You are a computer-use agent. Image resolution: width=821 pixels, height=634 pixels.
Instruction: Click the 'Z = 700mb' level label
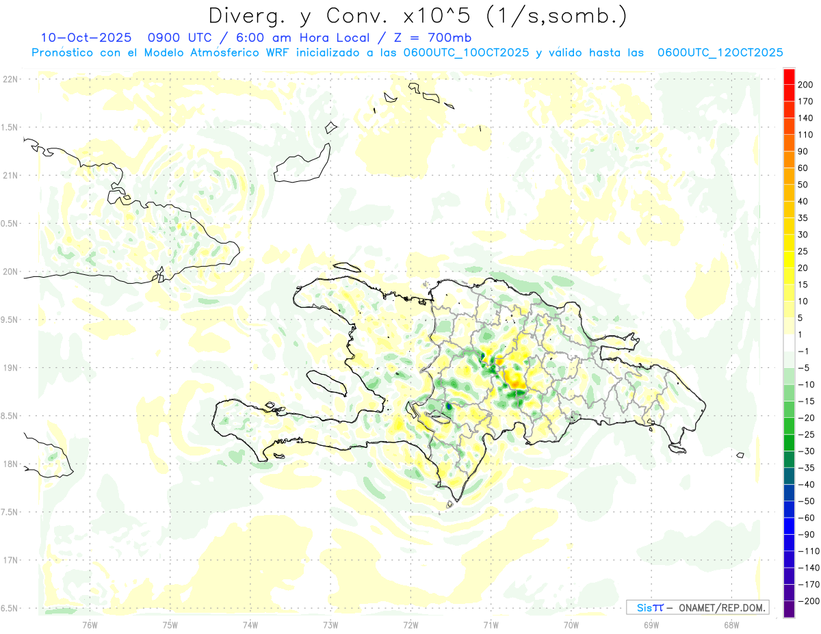click(432, 38)
